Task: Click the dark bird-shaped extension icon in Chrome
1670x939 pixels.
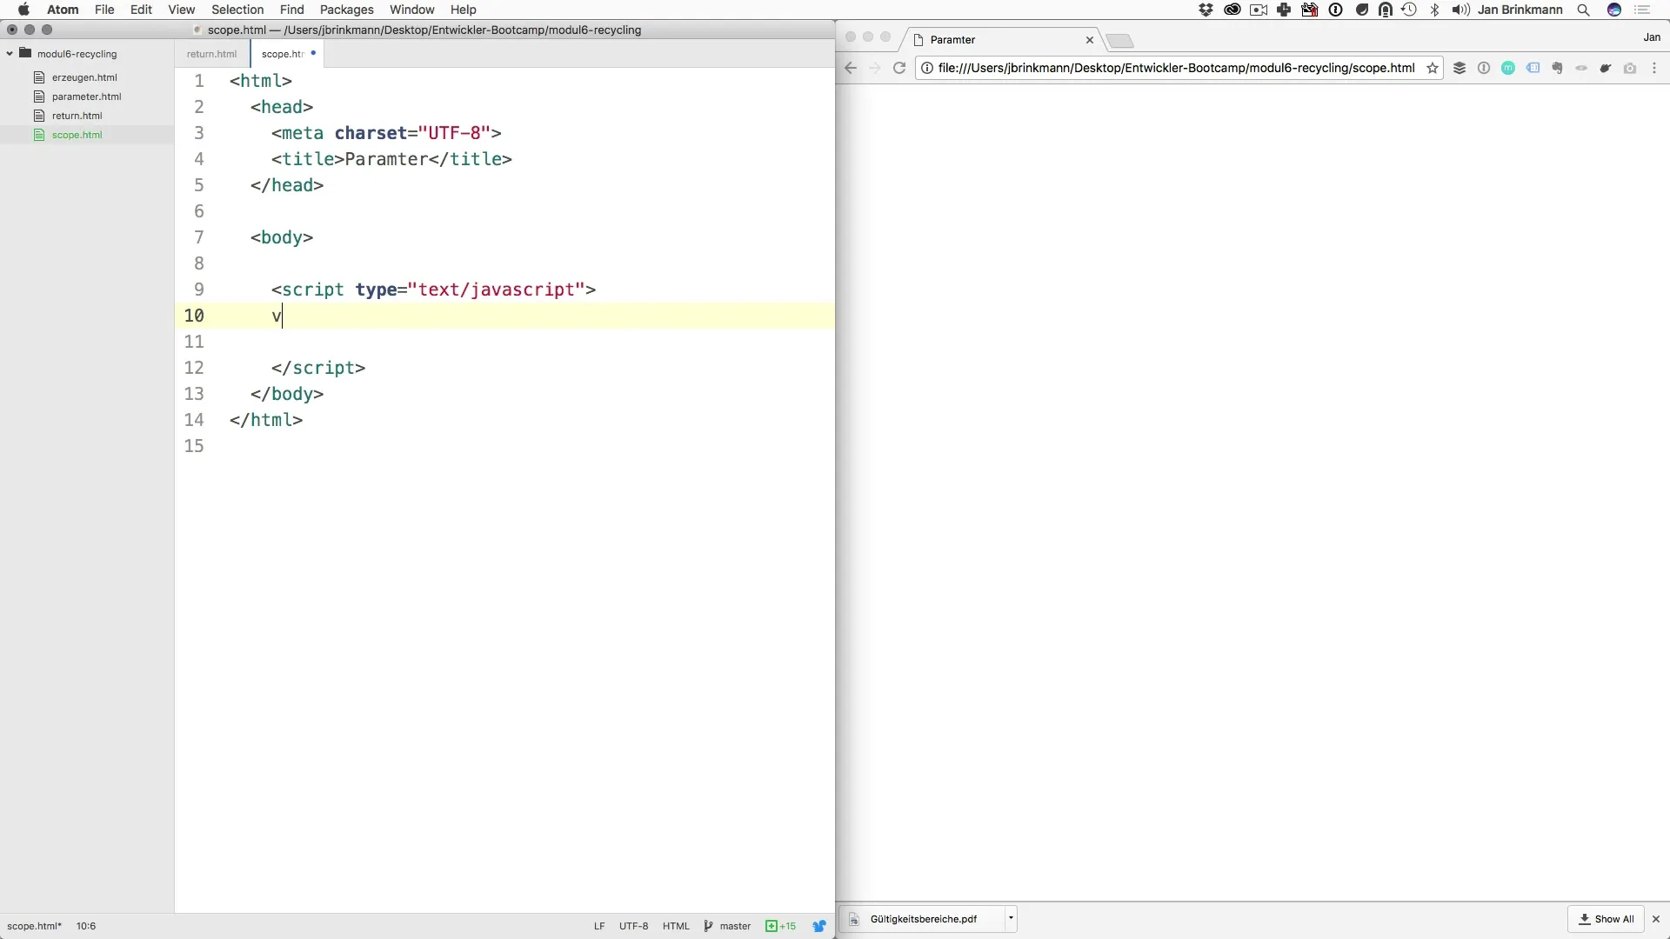Action: point(1606,68)
